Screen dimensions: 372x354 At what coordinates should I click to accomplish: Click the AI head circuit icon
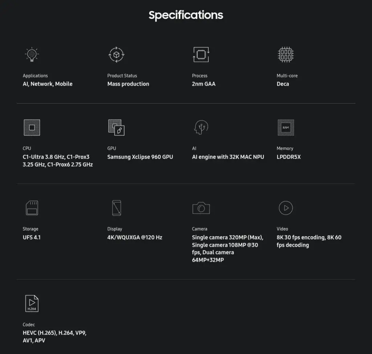[x=201, y=128]
